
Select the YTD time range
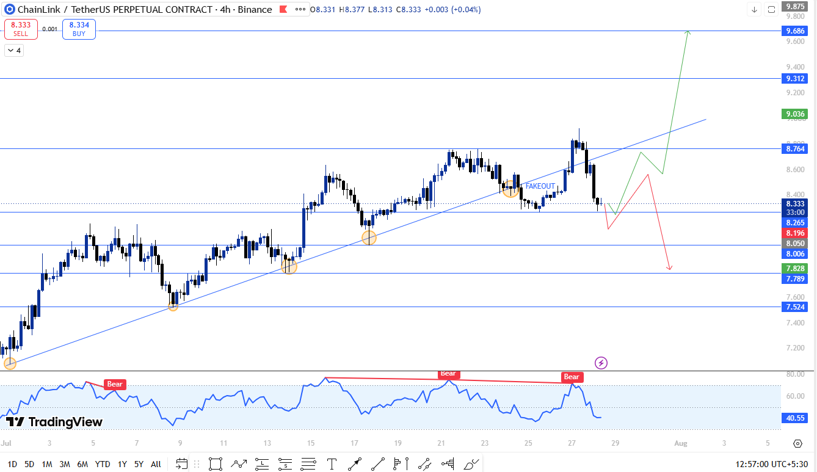pos(103,464)
